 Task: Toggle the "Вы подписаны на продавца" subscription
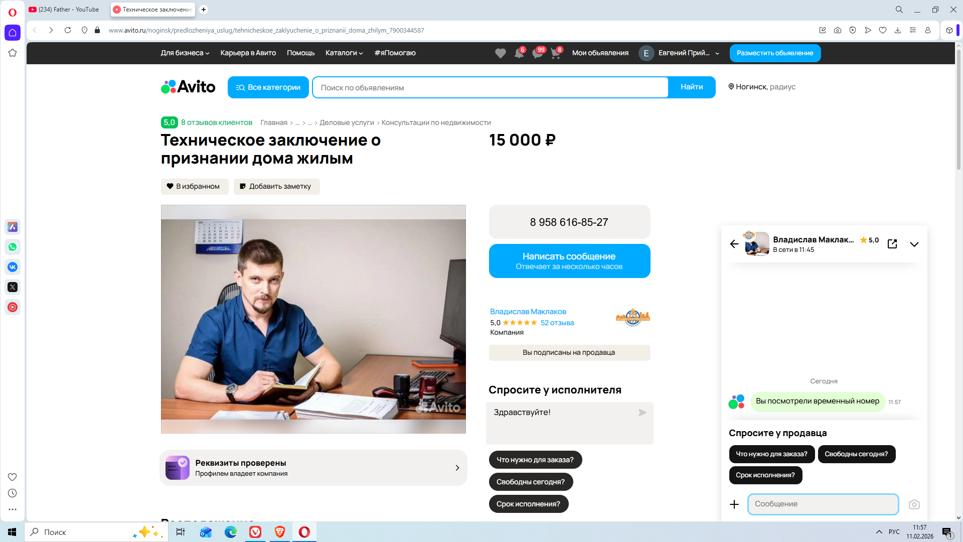pyautogui.click(x=569, y=352)
